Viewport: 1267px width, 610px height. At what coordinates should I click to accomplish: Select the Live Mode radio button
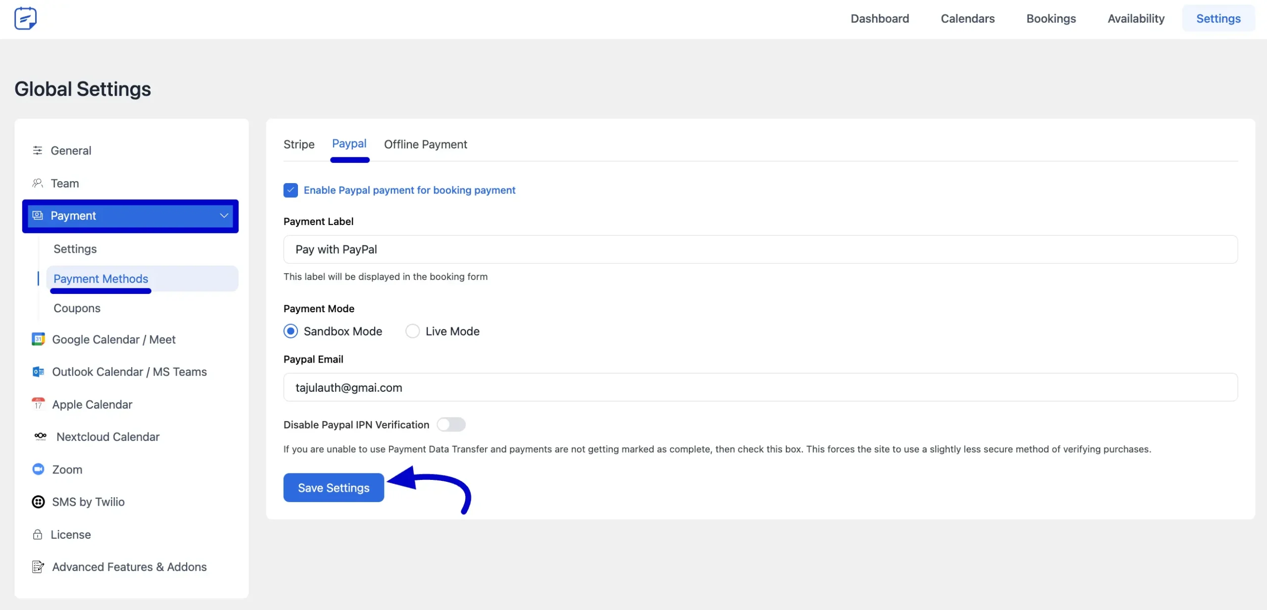pyautogui.click(x=412, y=331)
